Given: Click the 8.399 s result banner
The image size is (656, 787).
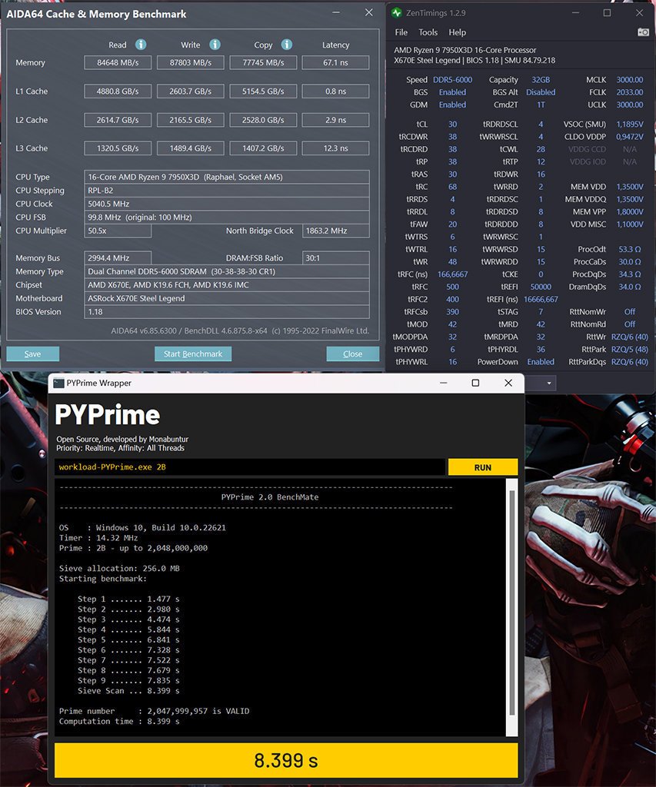Looking at the screenshot, I should click(x=286, y=761).
